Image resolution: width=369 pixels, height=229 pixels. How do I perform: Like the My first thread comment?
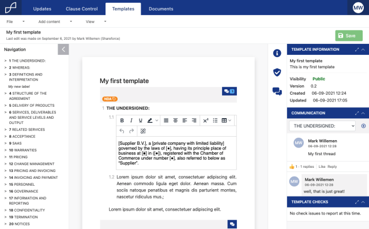322,167
